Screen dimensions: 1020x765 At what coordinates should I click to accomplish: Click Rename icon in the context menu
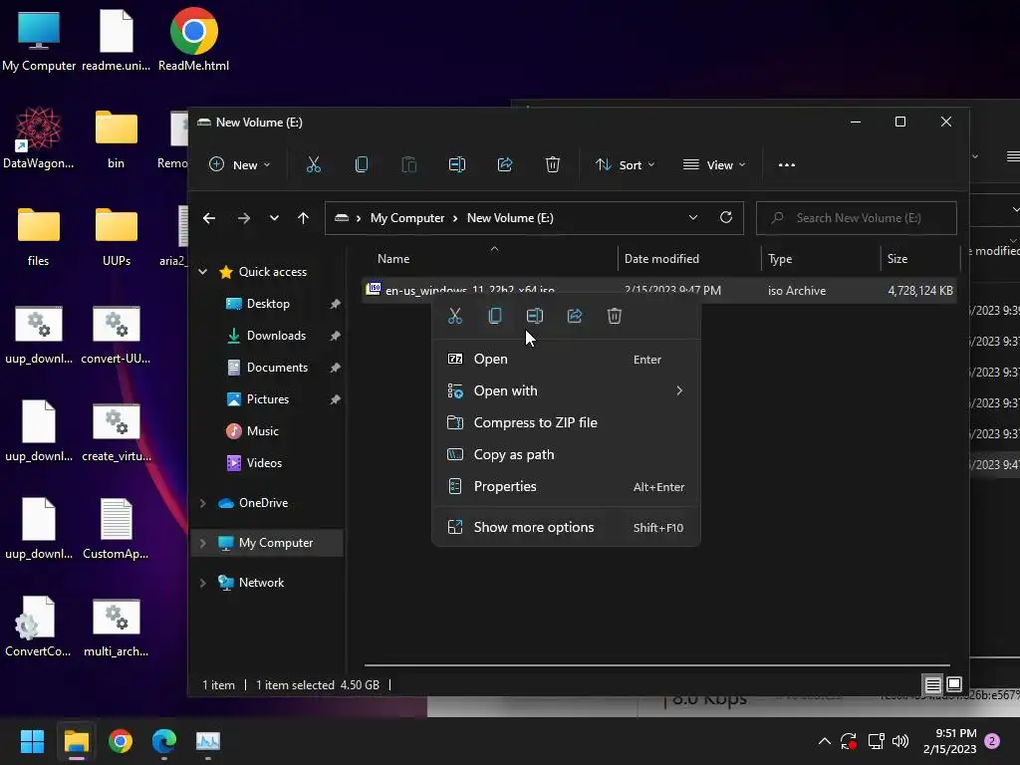(x=535, y=316)
